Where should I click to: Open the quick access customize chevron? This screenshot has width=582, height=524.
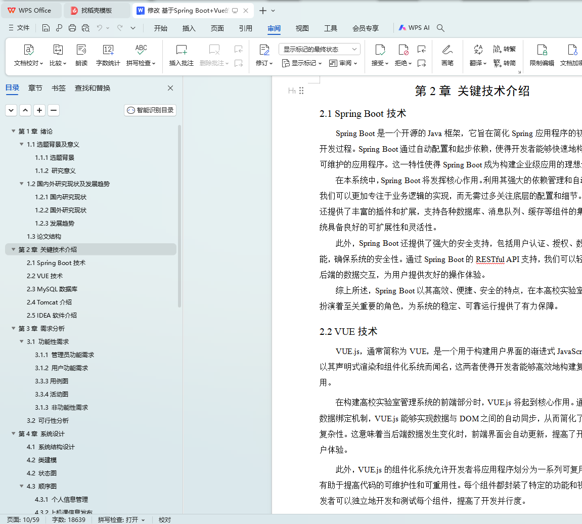click(x=133, y=28)
